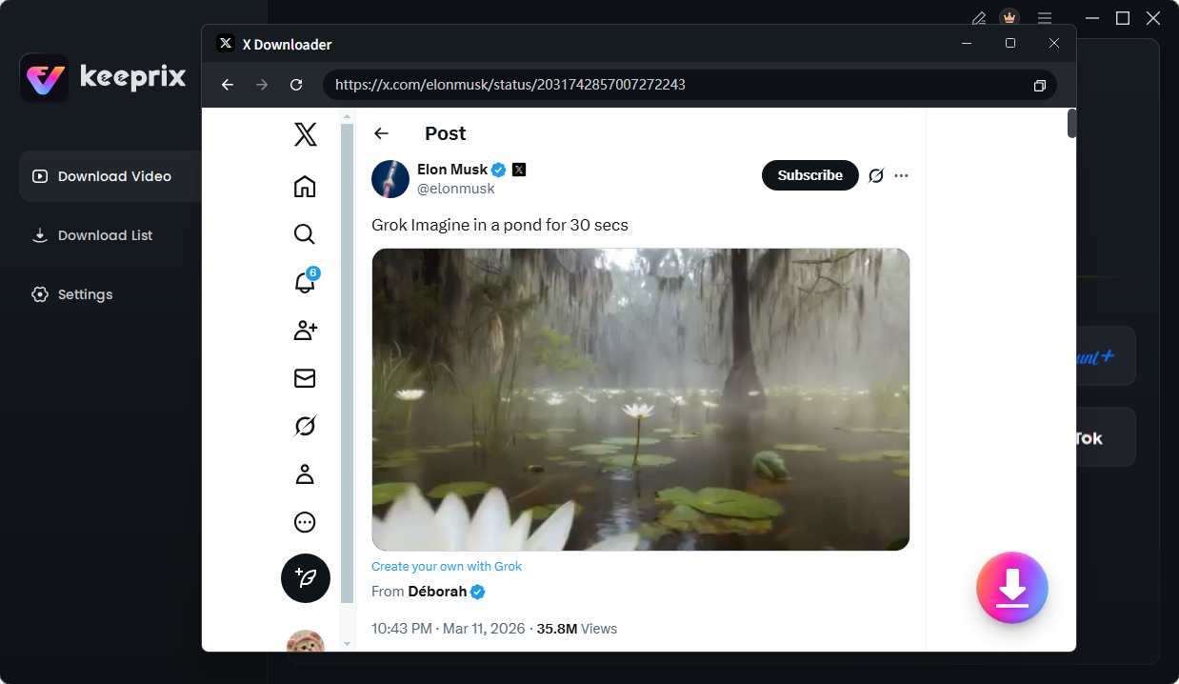The image size is (1179, 684).
Task: Open the Create your own with Grok link
Action: click(447, 566)
